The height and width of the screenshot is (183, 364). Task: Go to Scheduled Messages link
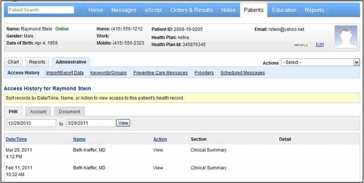[243, 73]
